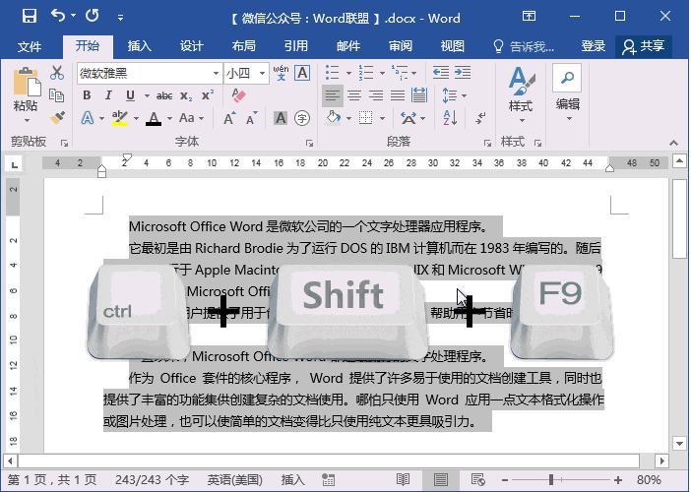Click the Phonetic Guide wén icon
This screenshot has height=492, width=691.
pos(281,73)
